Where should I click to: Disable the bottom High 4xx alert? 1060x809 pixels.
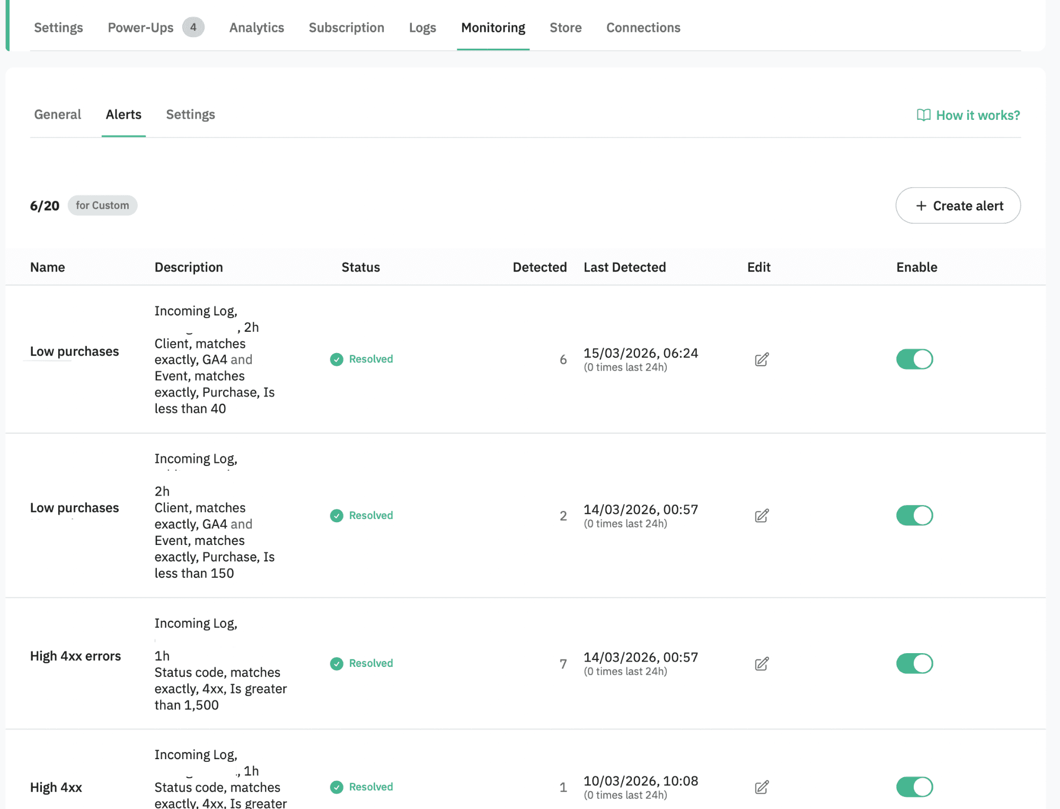click(x=914, y=787)
